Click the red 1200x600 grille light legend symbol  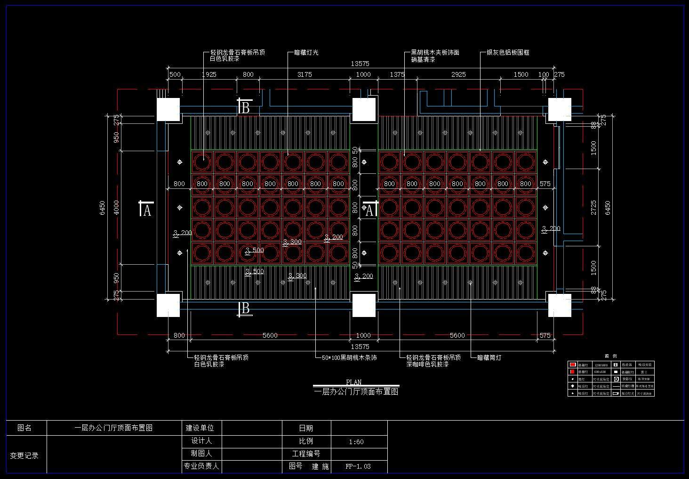point(572,365)
